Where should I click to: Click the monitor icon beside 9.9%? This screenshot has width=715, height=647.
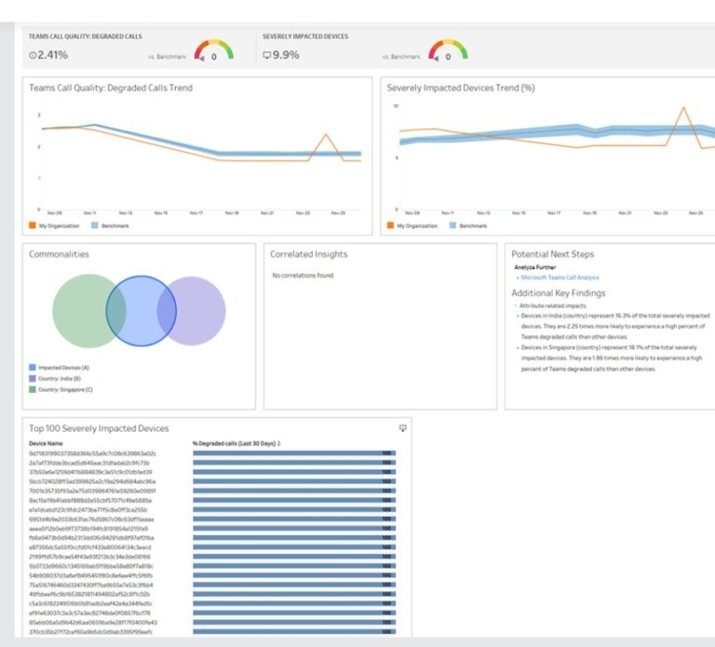(x=267, y=55)
